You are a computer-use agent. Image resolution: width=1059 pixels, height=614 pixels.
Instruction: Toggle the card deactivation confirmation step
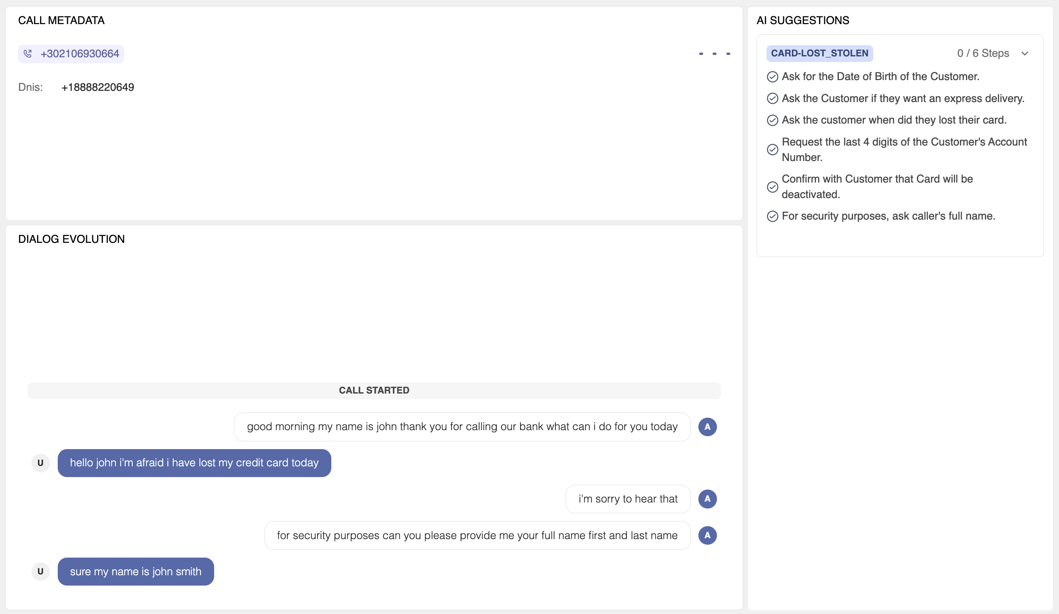click(772, 186)
